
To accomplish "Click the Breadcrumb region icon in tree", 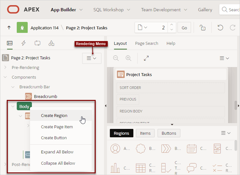I will click(28, 96).
